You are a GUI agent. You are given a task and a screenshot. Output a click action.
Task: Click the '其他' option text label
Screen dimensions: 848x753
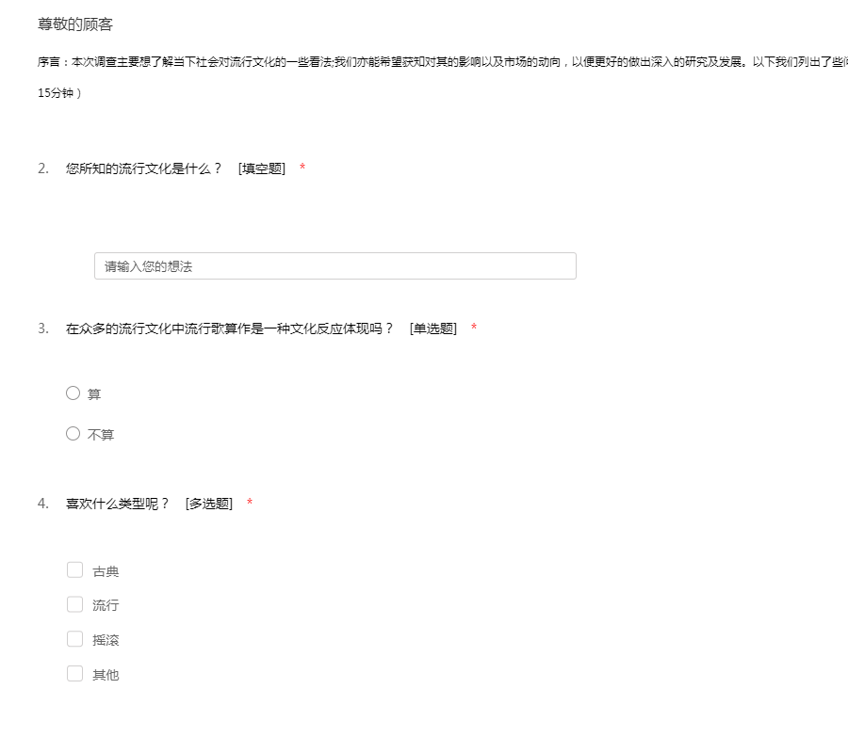click(x=106, y=675)
